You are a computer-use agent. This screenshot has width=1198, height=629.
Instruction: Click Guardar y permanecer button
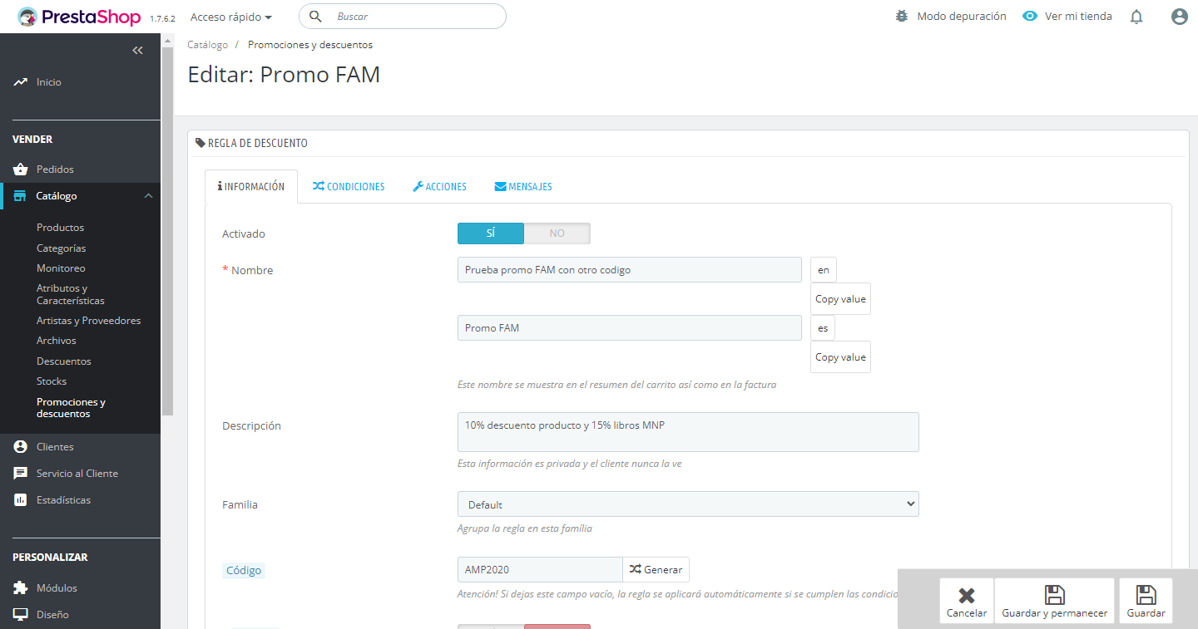coord(1054,601)
